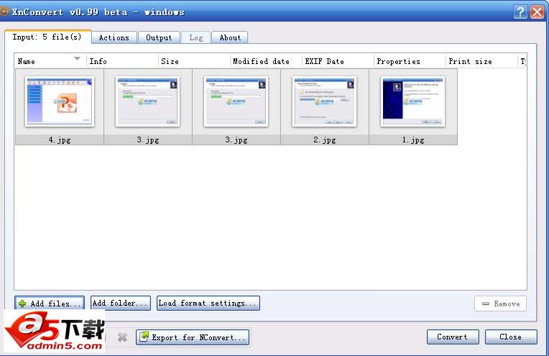
Task: Click the EXIF Date column header
Action: pos(325,62)
